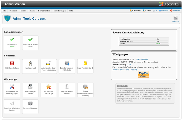Open 'Konfiguration der Berechtigungen' tool icon
Screen dimensions: 182x120
tap(12, 90)
